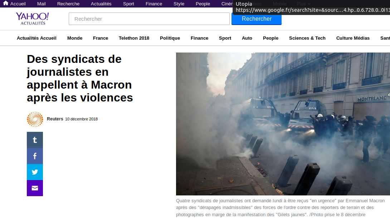Open the tear gas protest photo
The image size is (390, 219).
(x=283, y=124)
